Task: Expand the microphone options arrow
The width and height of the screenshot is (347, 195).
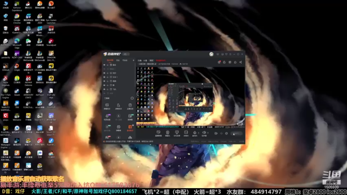Action: click(x=199, y=133)
